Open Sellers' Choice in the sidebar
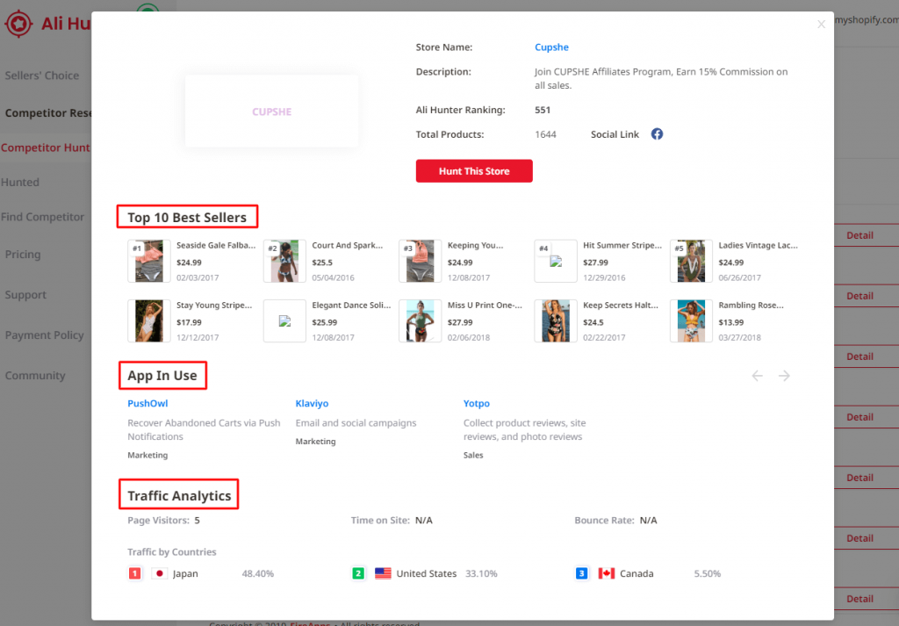Viewport: 899px width, 626px height. 42,76
